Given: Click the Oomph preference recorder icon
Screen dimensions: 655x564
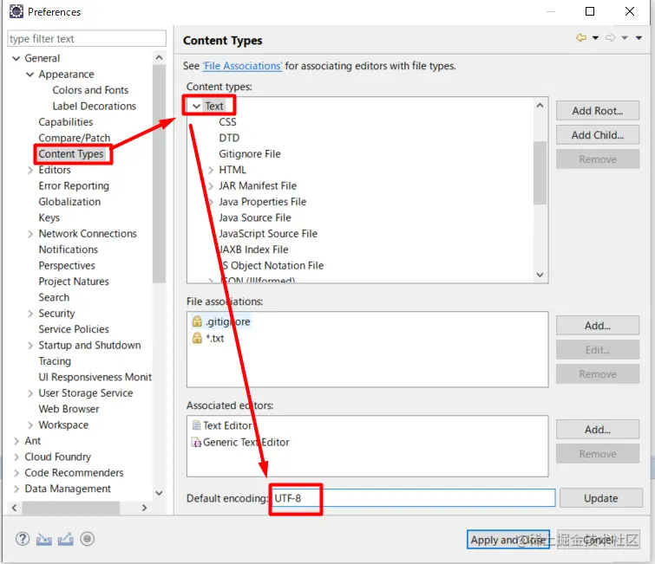Looking at the screenshot, I should (x=88, y=539).
